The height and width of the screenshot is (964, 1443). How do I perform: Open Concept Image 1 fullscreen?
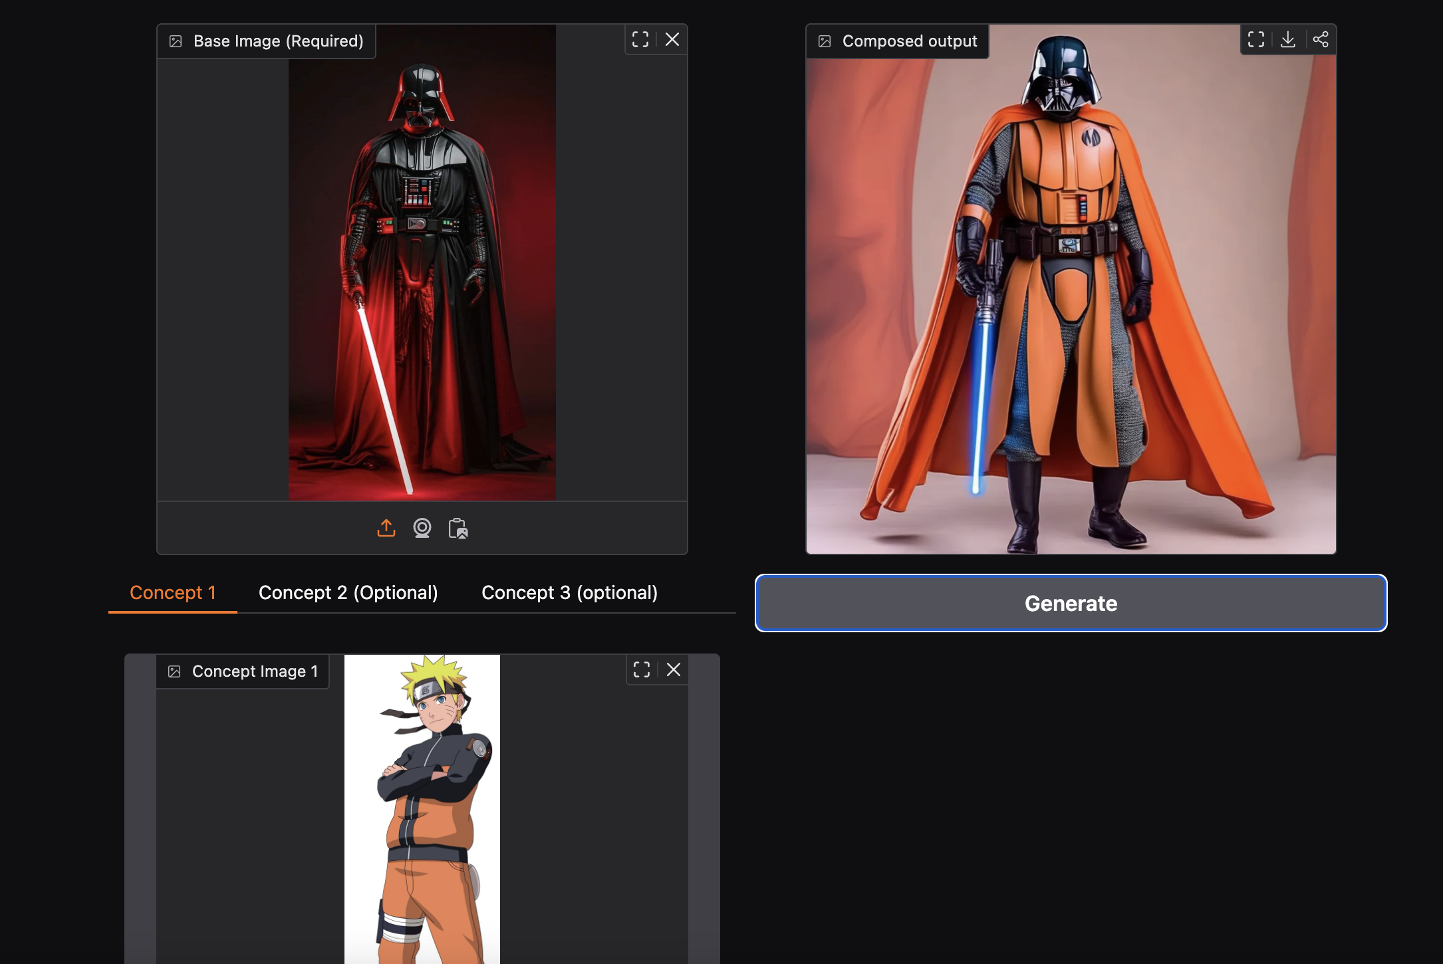coord(642,669)
